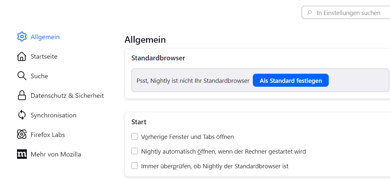
Task: Click the Suche magnifier icon in sidebar
Action: pyautogui.click(x=22, y=76)
